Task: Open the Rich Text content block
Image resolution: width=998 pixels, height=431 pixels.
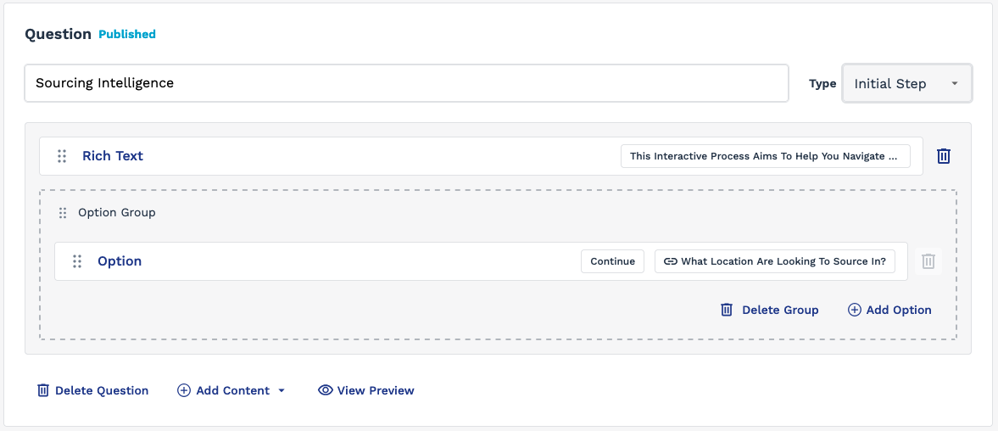Action: (113, 156)
